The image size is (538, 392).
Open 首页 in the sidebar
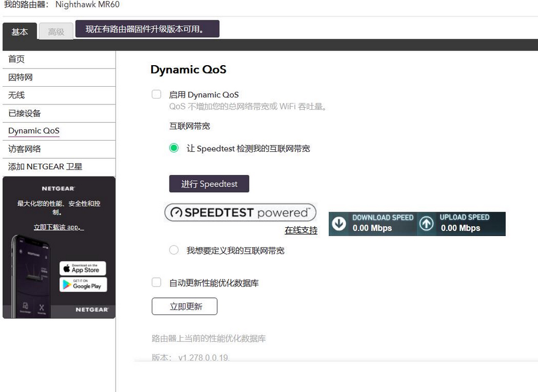pos(17,59)
